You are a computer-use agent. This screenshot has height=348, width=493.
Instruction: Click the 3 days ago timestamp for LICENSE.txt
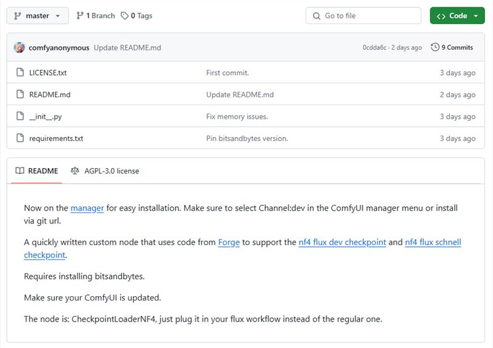coord(457,73)
